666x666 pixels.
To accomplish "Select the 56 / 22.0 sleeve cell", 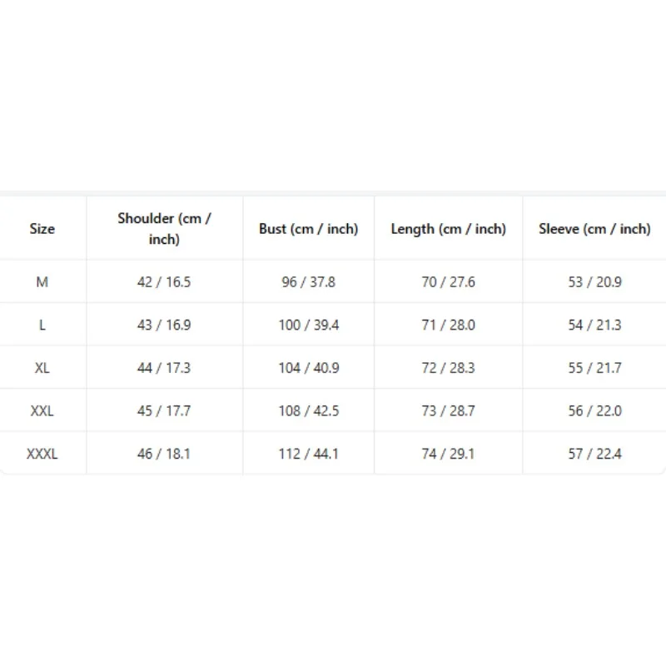I will (594, 410).
